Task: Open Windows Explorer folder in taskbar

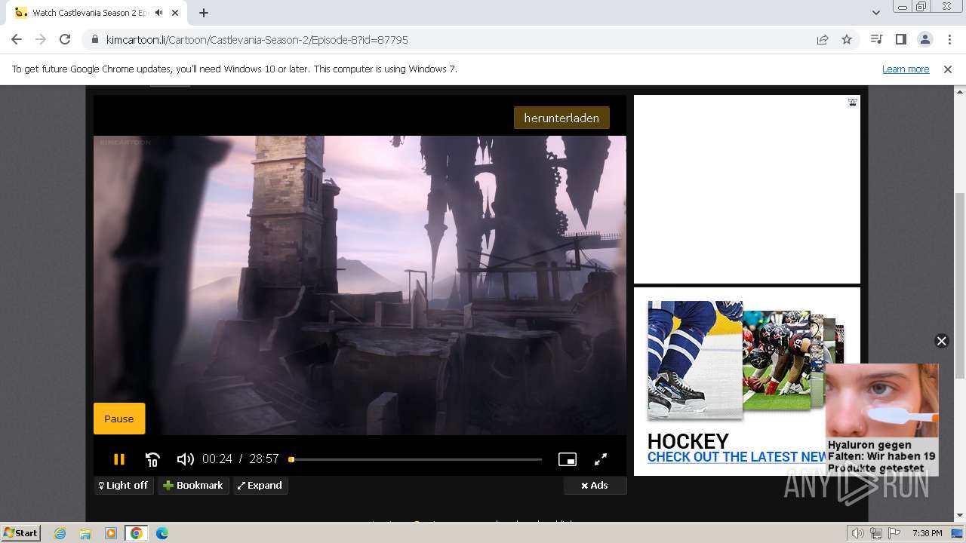Action: click(x=85, y=533)
